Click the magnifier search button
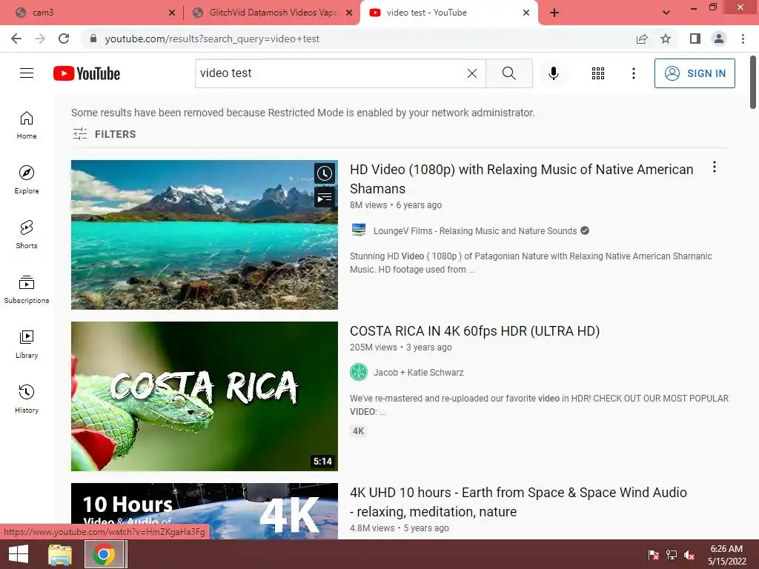 point(508,73)
